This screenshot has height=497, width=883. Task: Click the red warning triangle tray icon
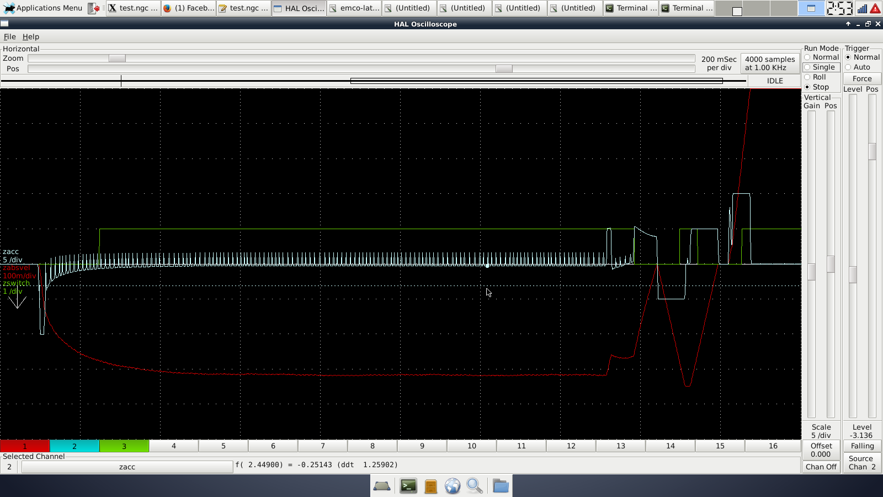tap(875, 8)
